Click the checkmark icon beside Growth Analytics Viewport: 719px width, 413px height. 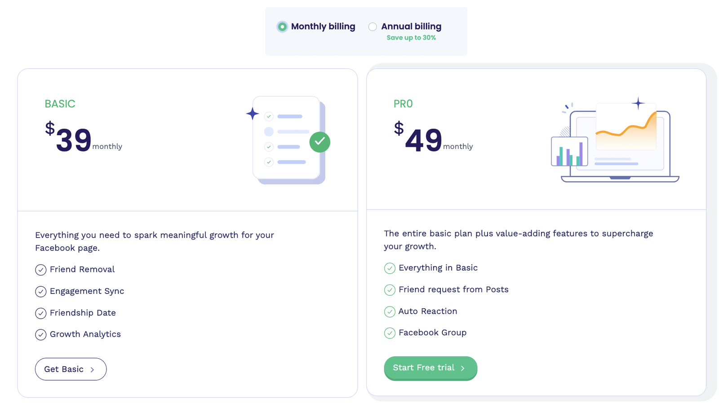(x=41, y=335)
